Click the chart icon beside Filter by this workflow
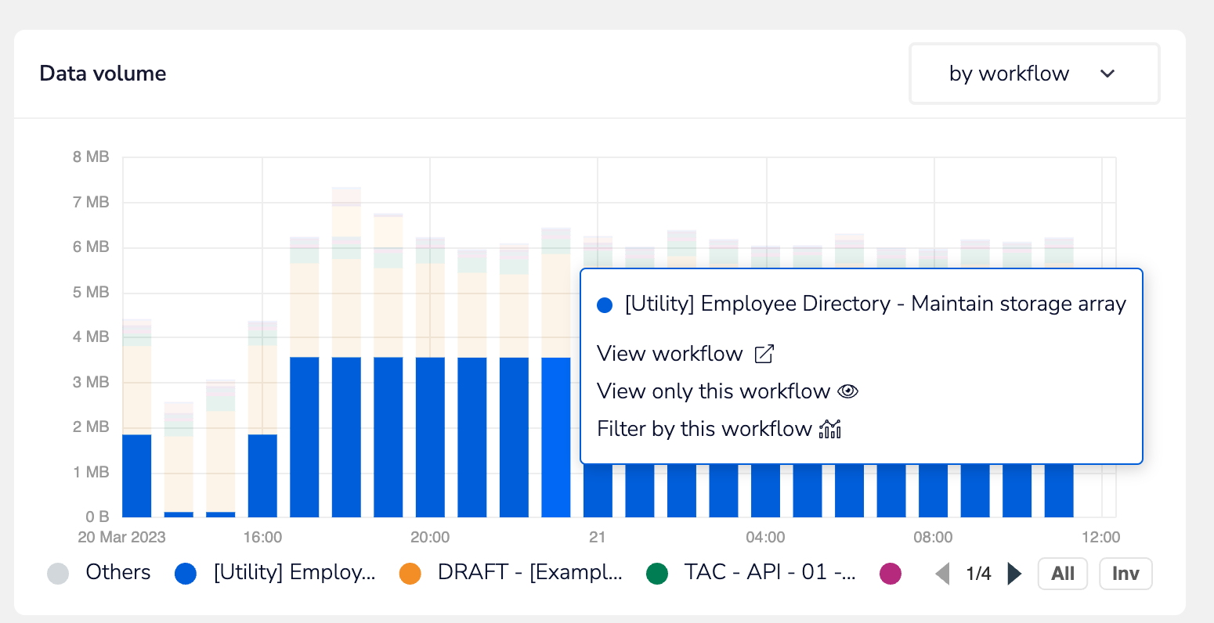This screenshot has width=1214, height=623. [x=830, y=429]
